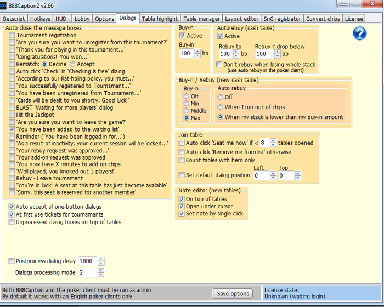Tick the 'Congratulations! You won...' checkbox
This screenshot has width=384, height=307.
(x=12, y=57)
